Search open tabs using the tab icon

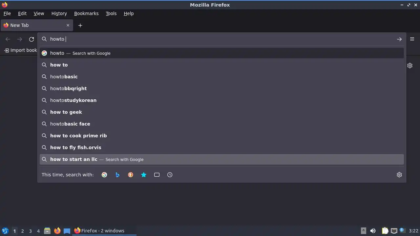157,175
